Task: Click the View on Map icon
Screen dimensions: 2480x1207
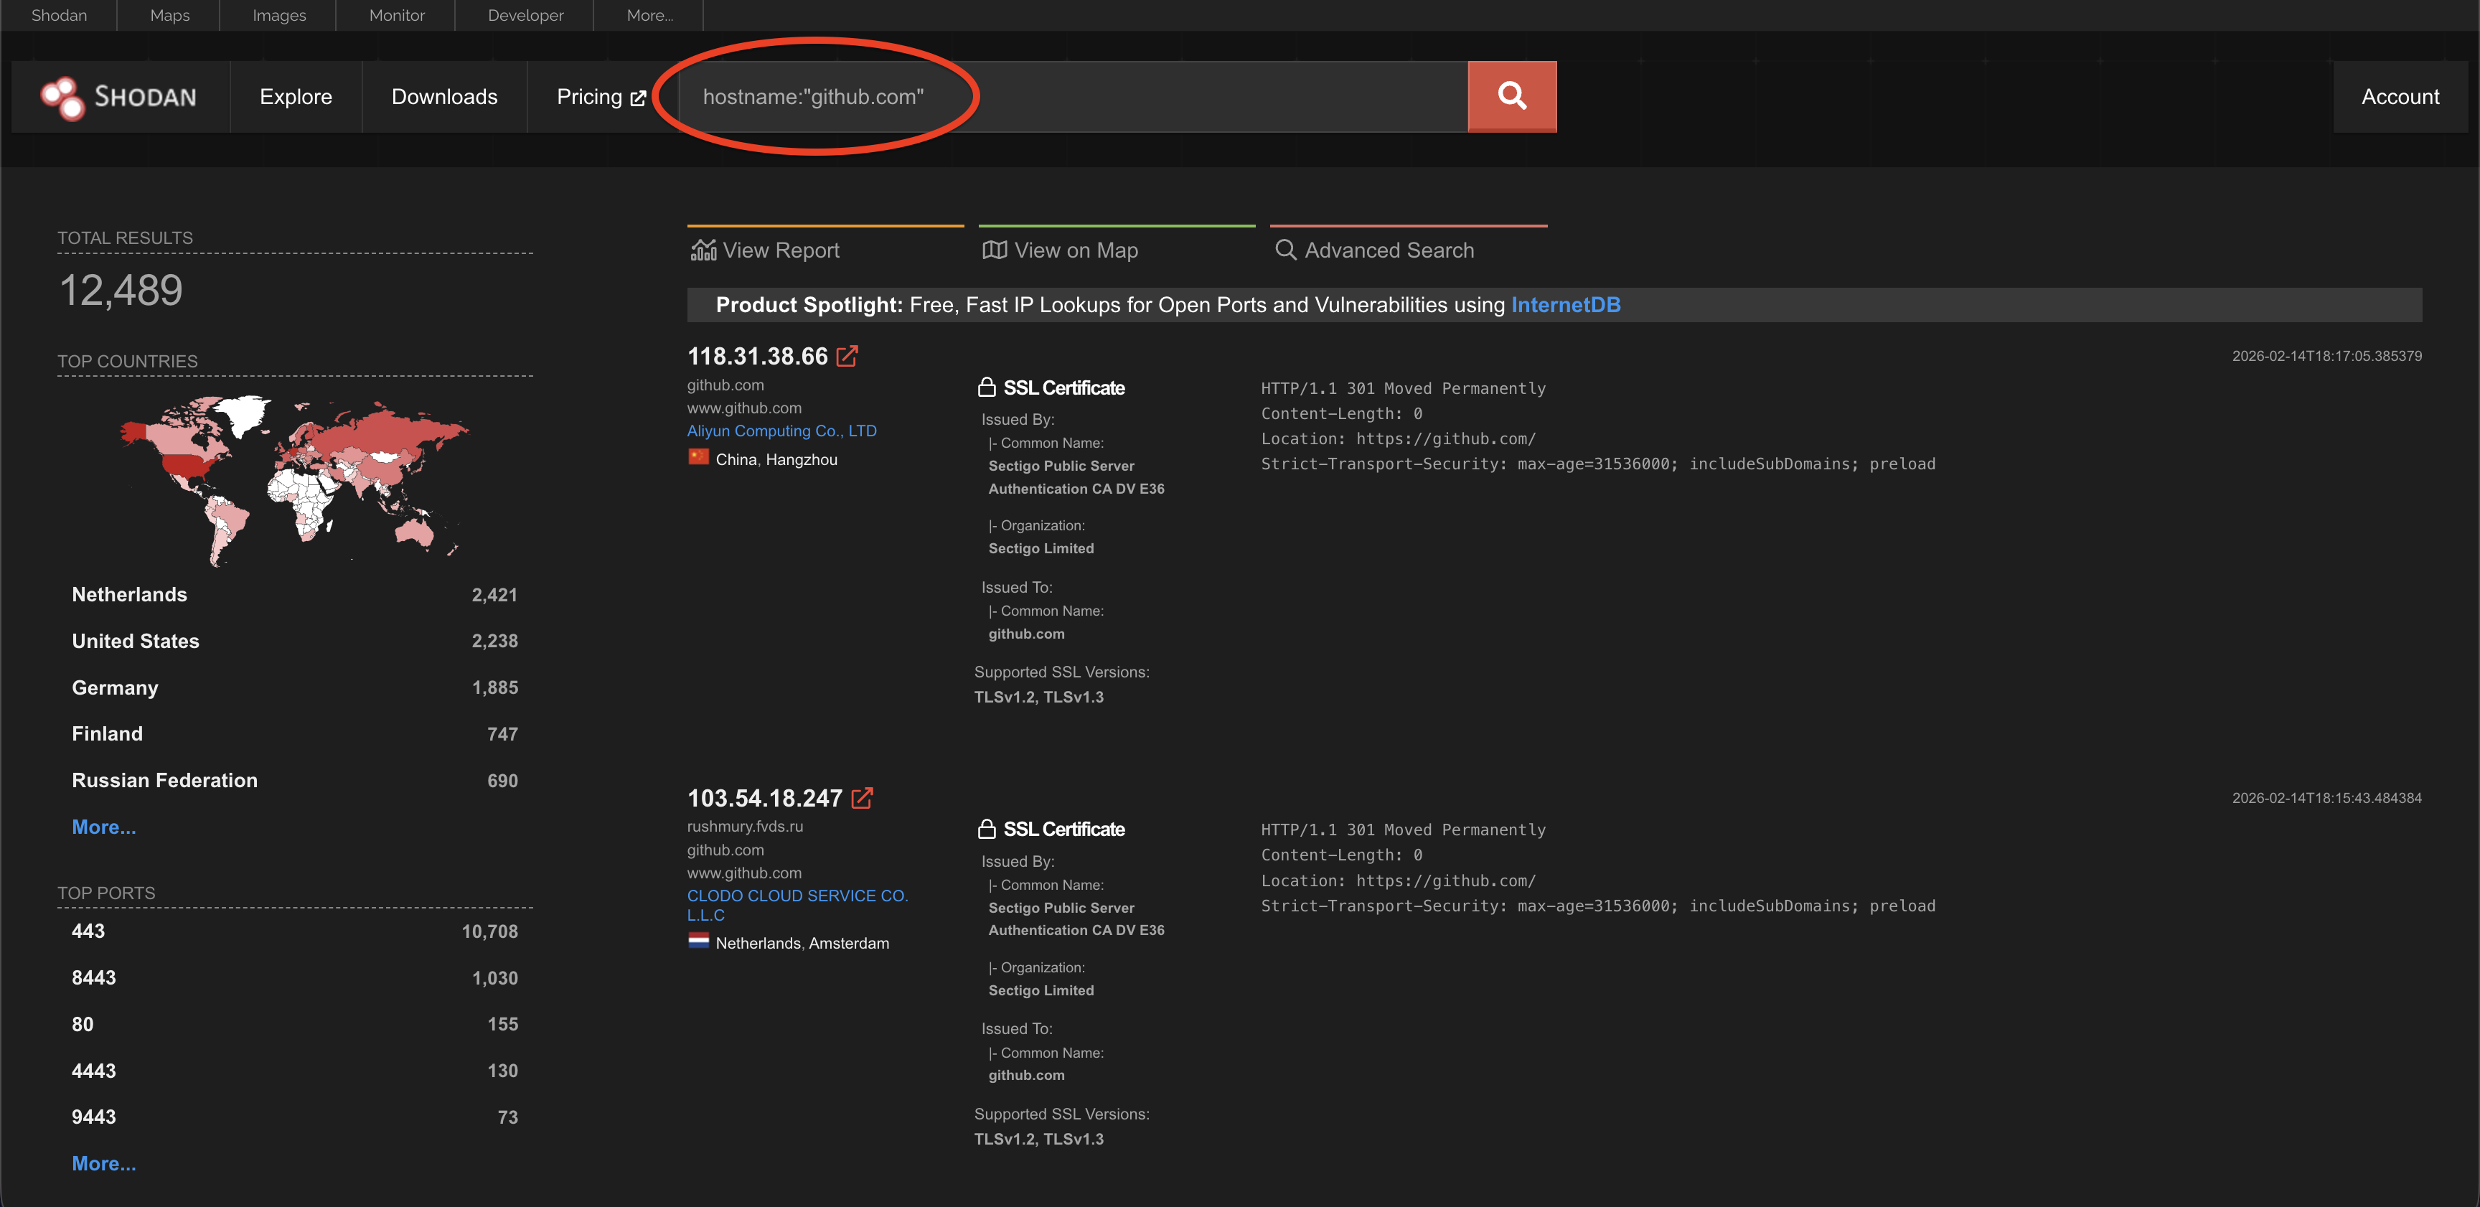Action: click(994, 250)
